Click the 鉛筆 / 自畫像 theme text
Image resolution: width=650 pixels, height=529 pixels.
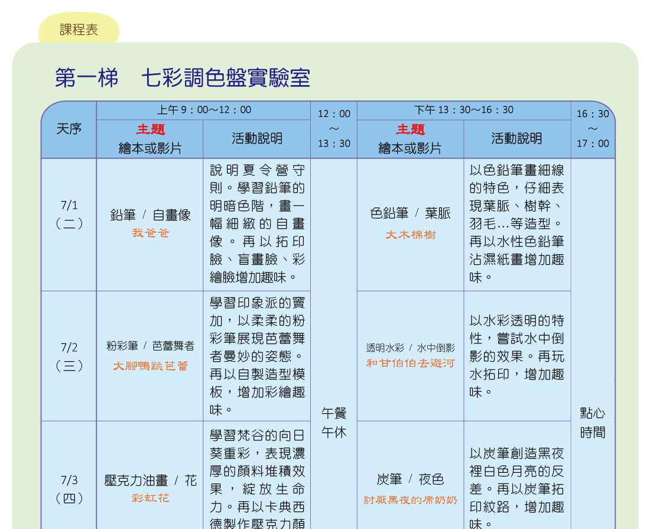150,215
